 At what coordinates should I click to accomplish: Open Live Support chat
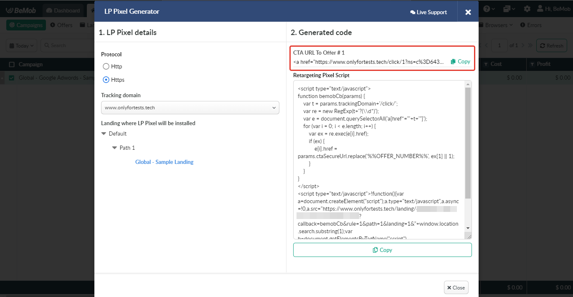[428, 13]
